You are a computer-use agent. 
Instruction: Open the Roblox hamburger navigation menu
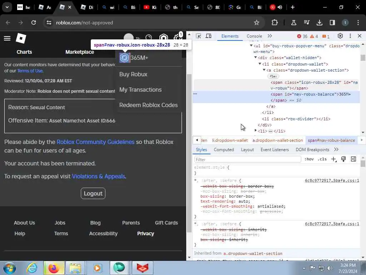[x=7, y=38]
